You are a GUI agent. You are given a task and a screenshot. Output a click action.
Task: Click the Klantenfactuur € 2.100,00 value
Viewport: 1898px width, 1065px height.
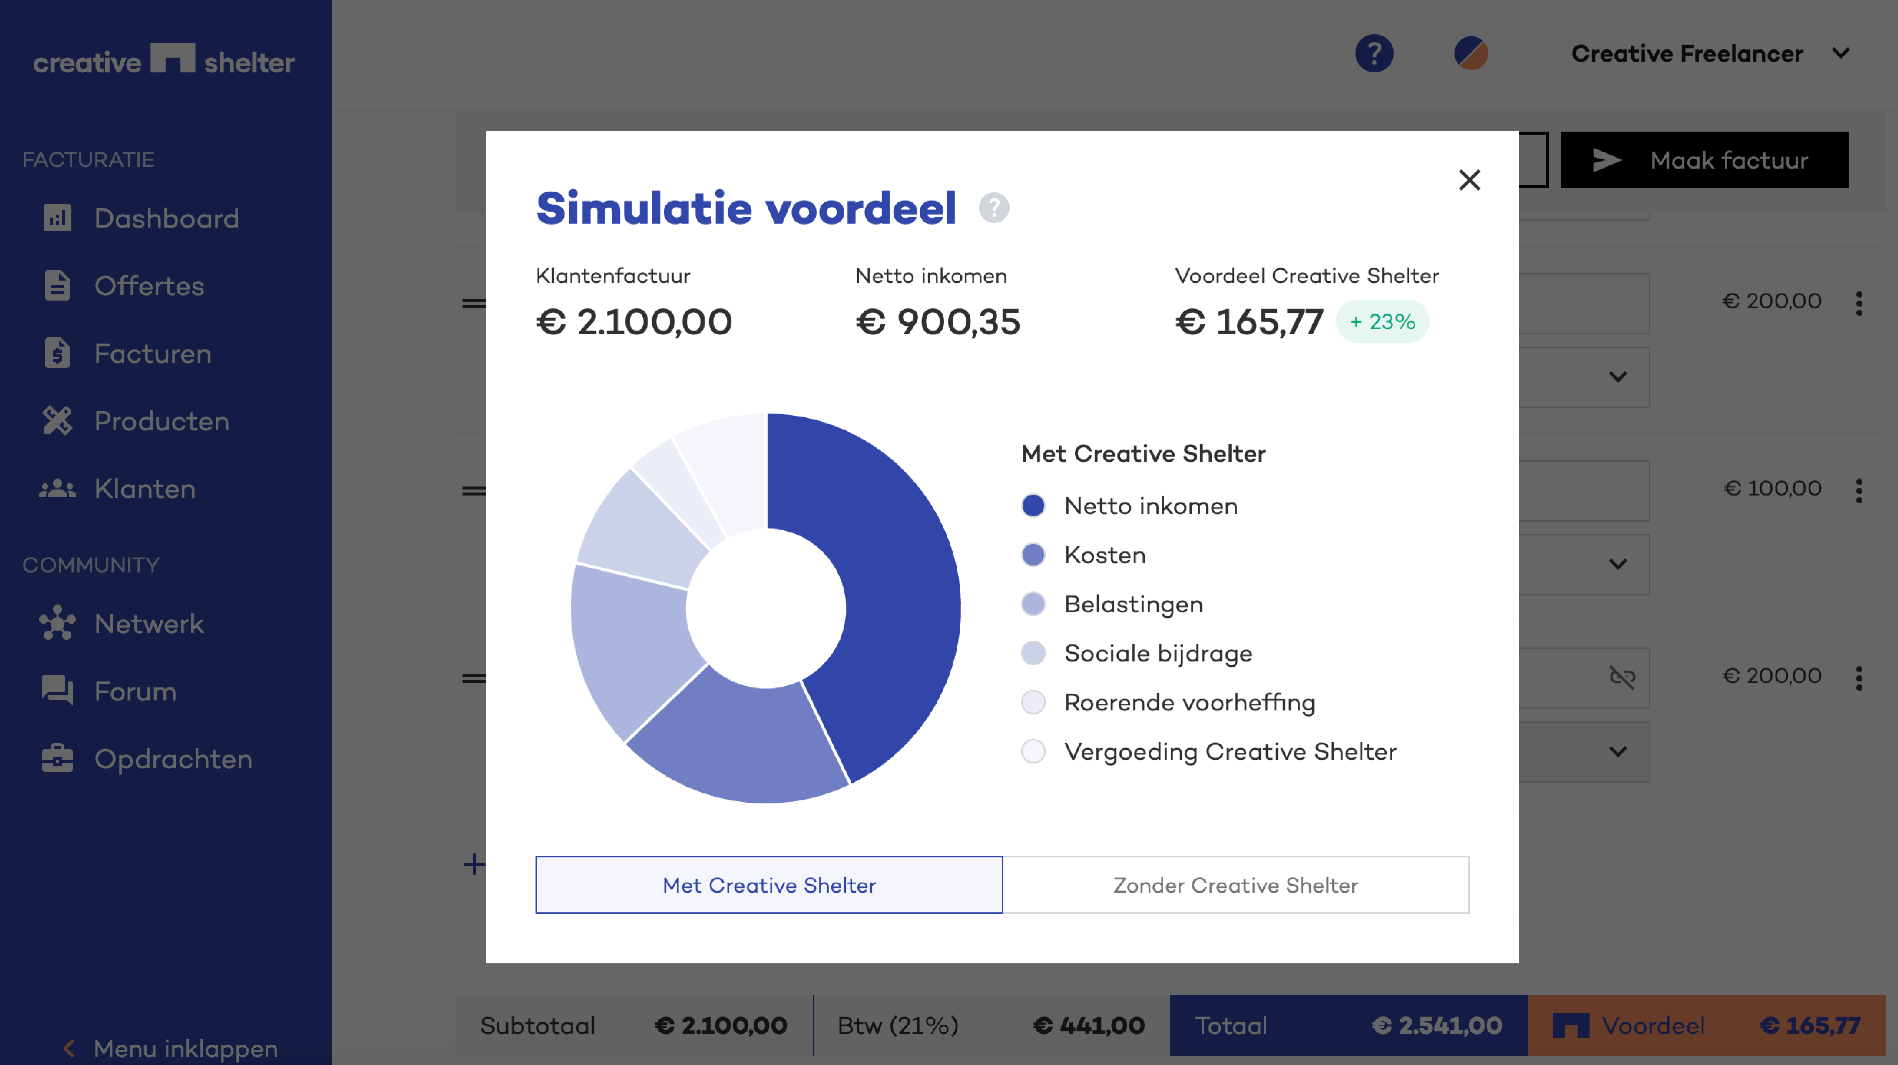[634, 322]
